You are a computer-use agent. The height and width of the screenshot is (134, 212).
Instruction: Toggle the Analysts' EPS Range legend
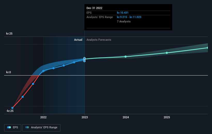coord(41,128)
